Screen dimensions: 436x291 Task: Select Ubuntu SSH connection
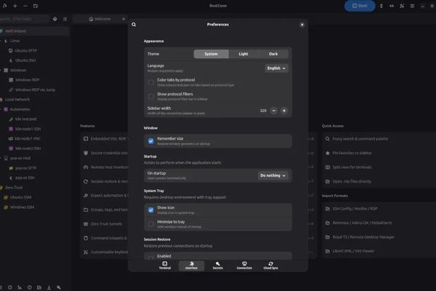[x=25, y=60]
